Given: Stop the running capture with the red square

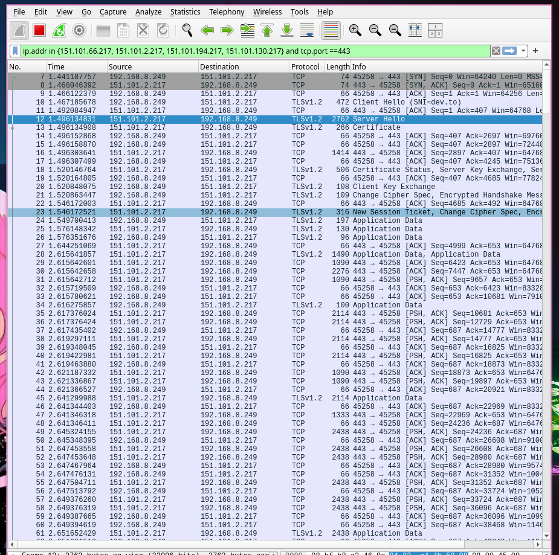Looking at the screenshot, I should click(39, 30).
